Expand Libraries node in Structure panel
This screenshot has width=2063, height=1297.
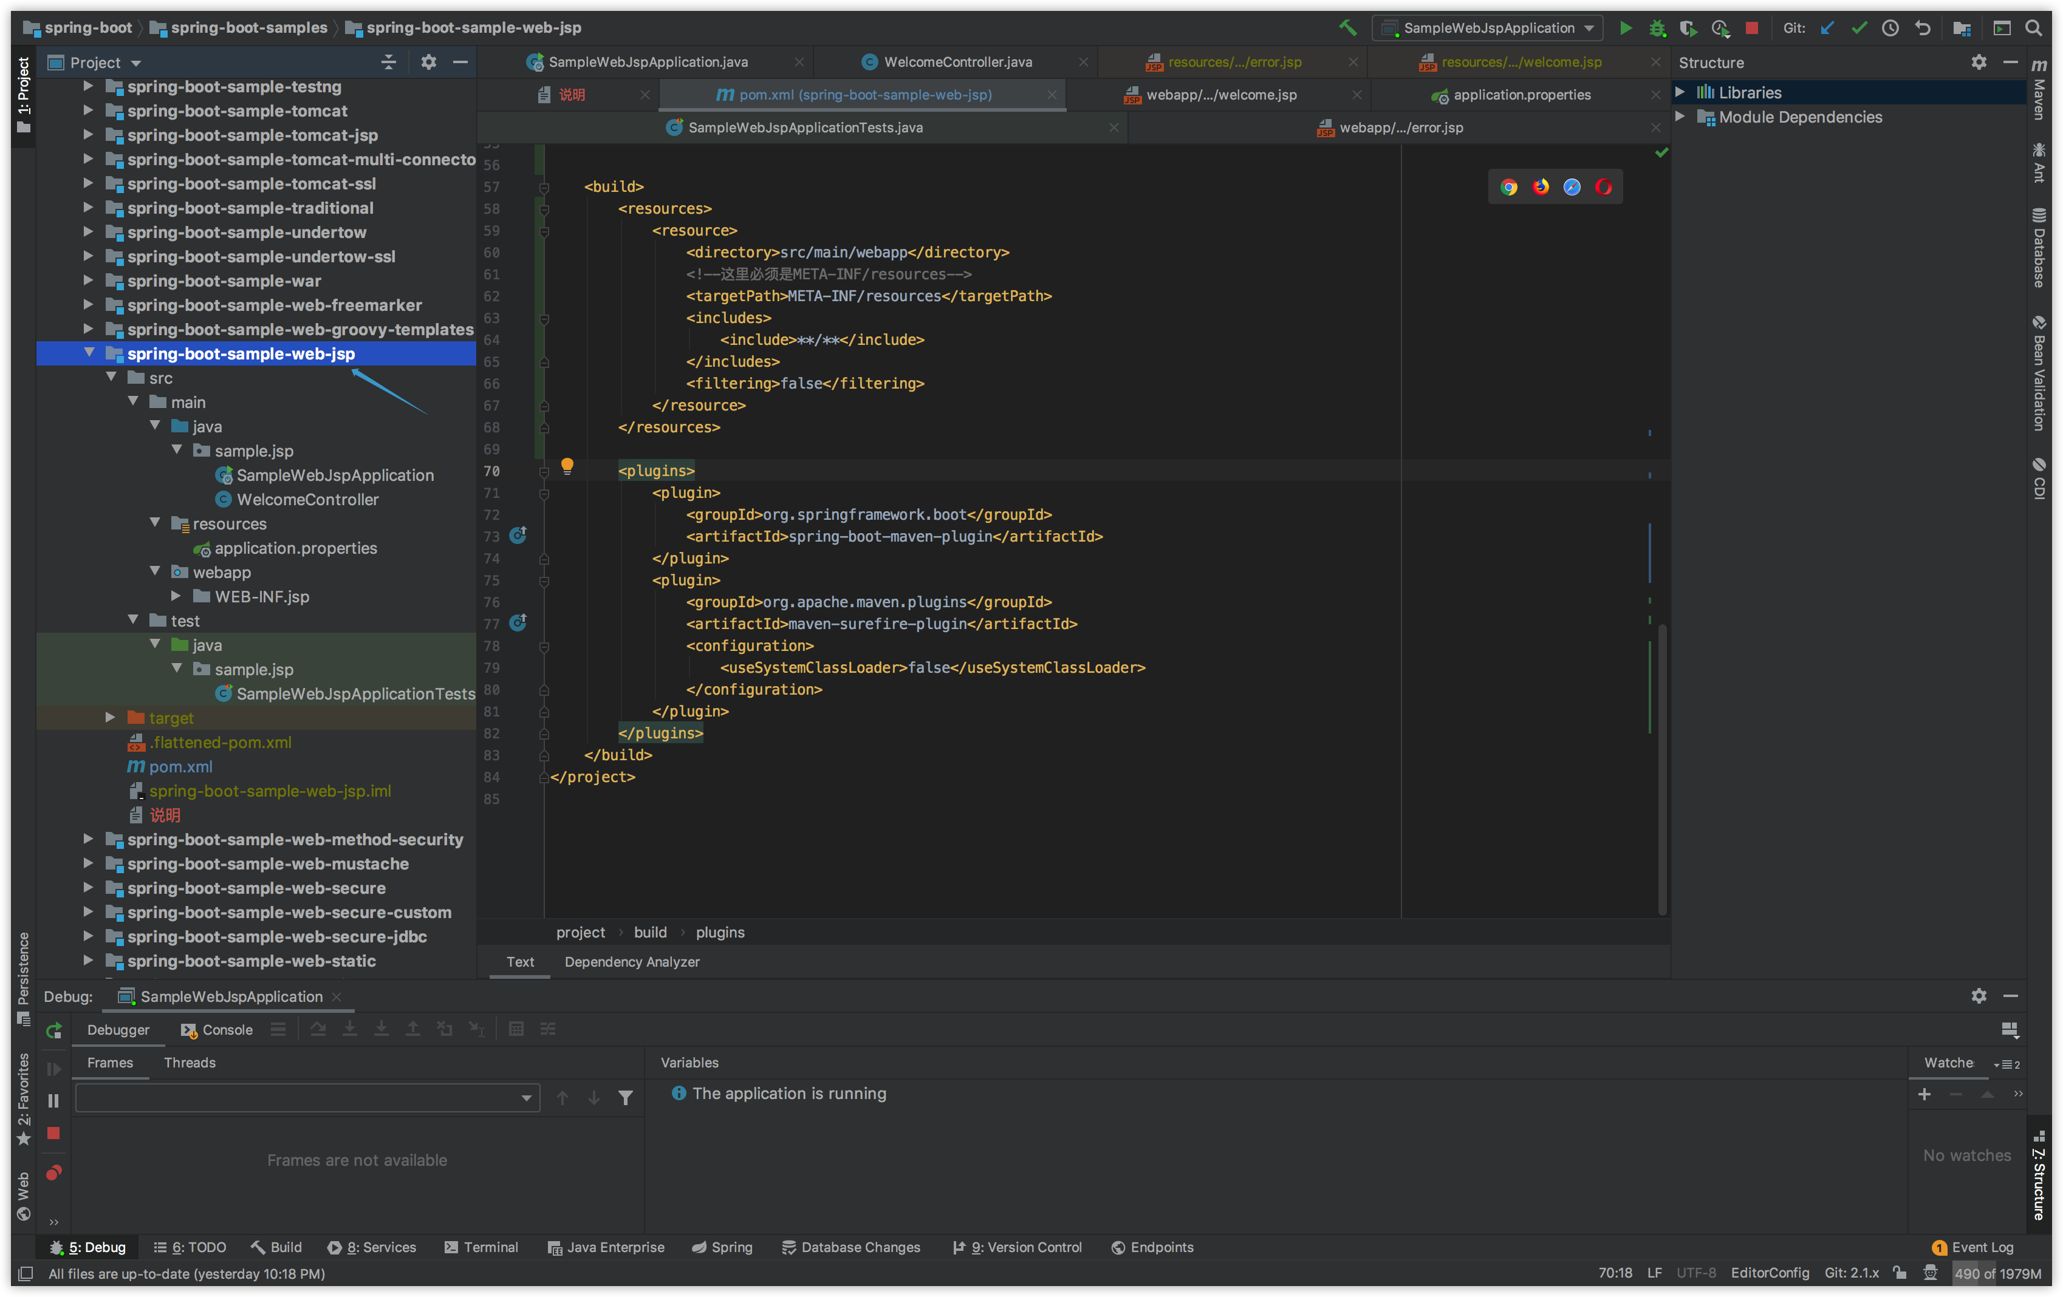coord(1680,92)
